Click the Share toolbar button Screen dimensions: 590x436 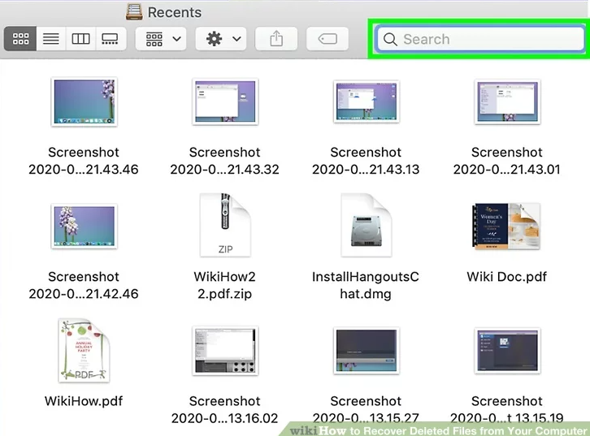tap(276, 39)
